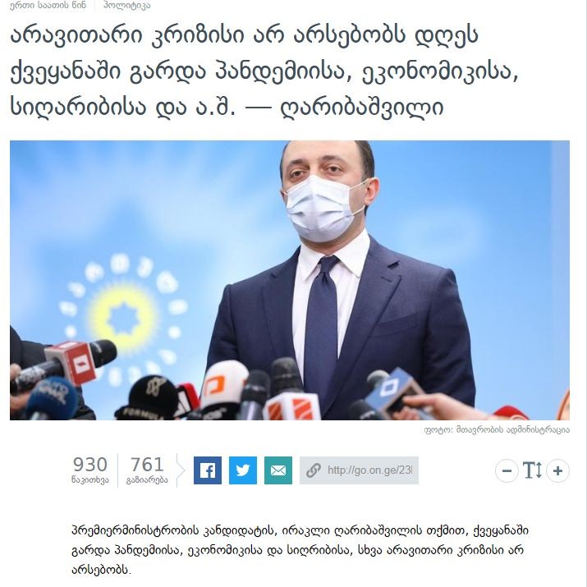The image size is (587, 587).
Task: Click the 930 reads counter
Action: point(89,465)
